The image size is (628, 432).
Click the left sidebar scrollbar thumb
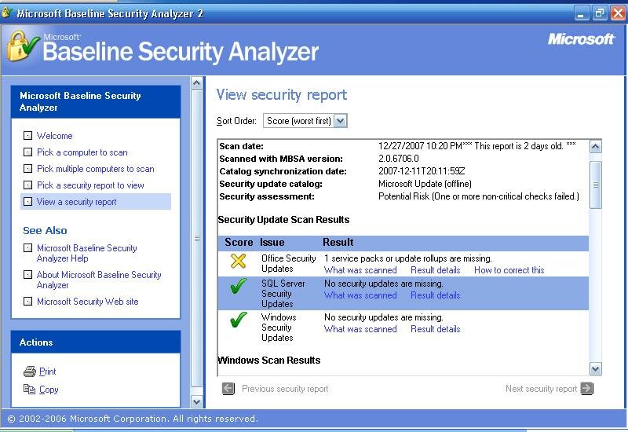(197, 239)
